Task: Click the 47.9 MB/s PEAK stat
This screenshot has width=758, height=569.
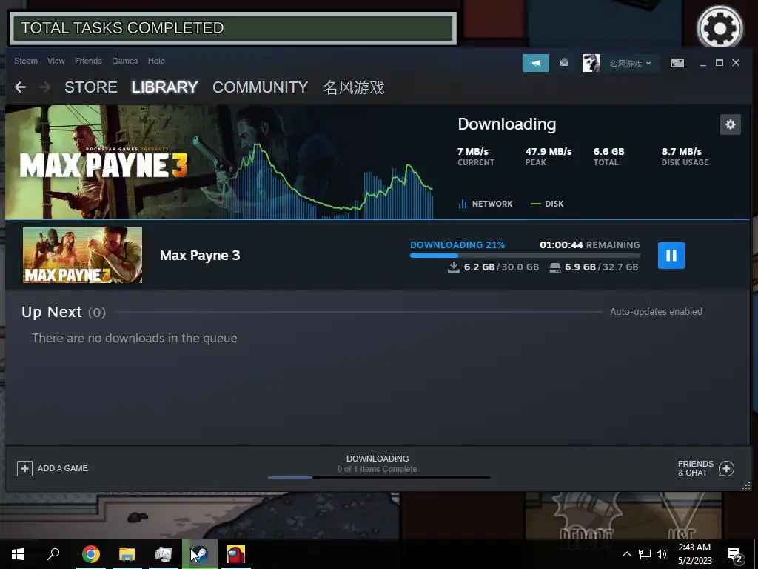Action: point(549,156)
